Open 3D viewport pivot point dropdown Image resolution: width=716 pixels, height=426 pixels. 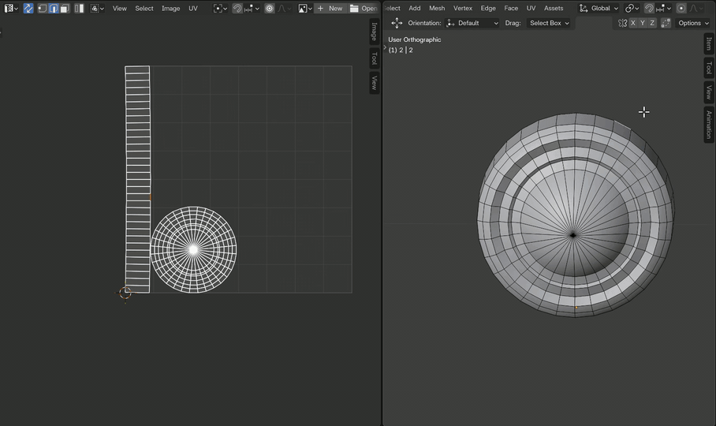pyautogui.click(x=632, y=8)
